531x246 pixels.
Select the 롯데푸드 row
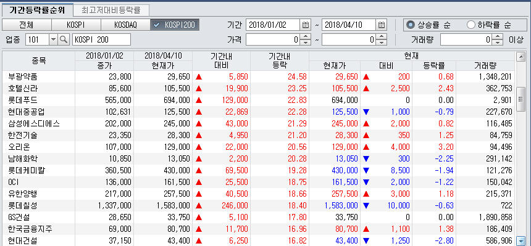click(x=259, y=100)
